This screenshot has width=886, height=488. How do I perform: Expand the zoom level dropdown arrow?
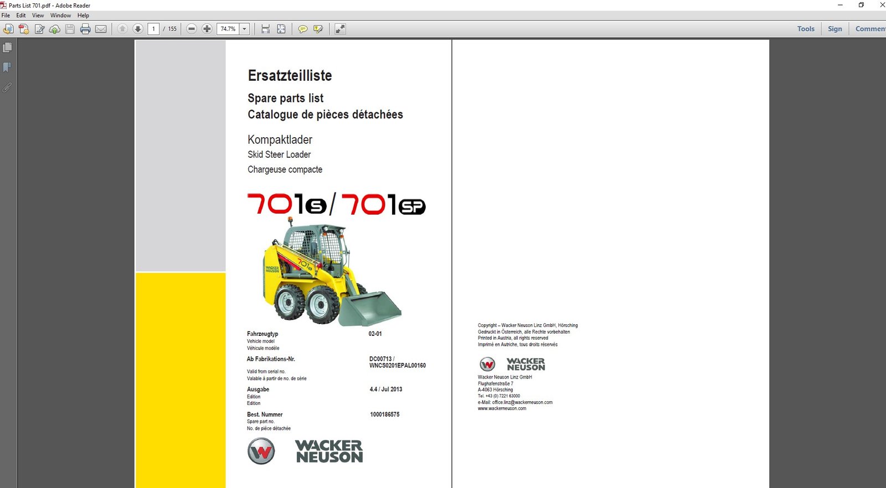(244, 29)
